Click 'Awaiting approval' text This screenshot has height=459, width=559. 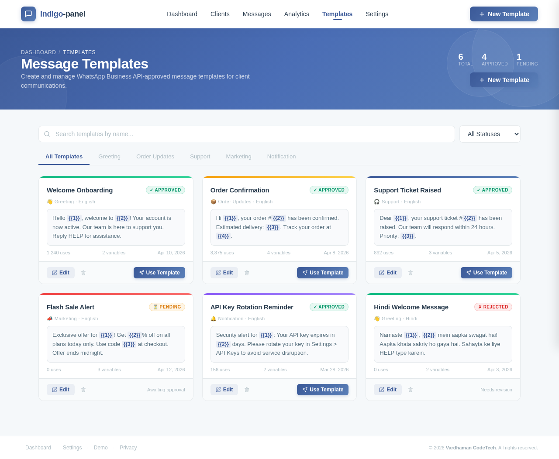[x=166, y=390]
